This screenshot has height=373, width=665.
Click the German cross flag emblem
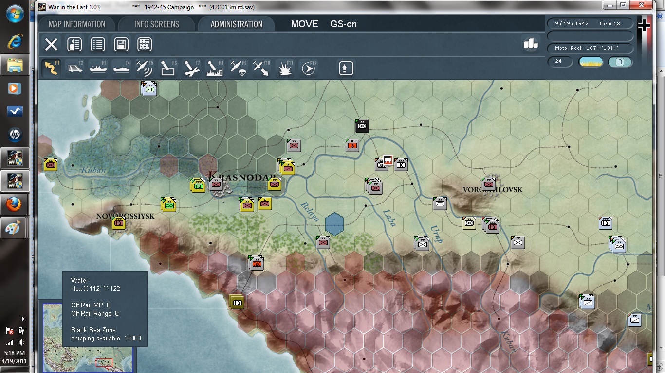click(x=644, y=25)
